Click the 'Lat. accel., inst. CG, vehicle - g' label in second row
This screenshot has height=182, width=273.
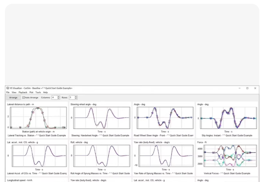coord(22,142)
